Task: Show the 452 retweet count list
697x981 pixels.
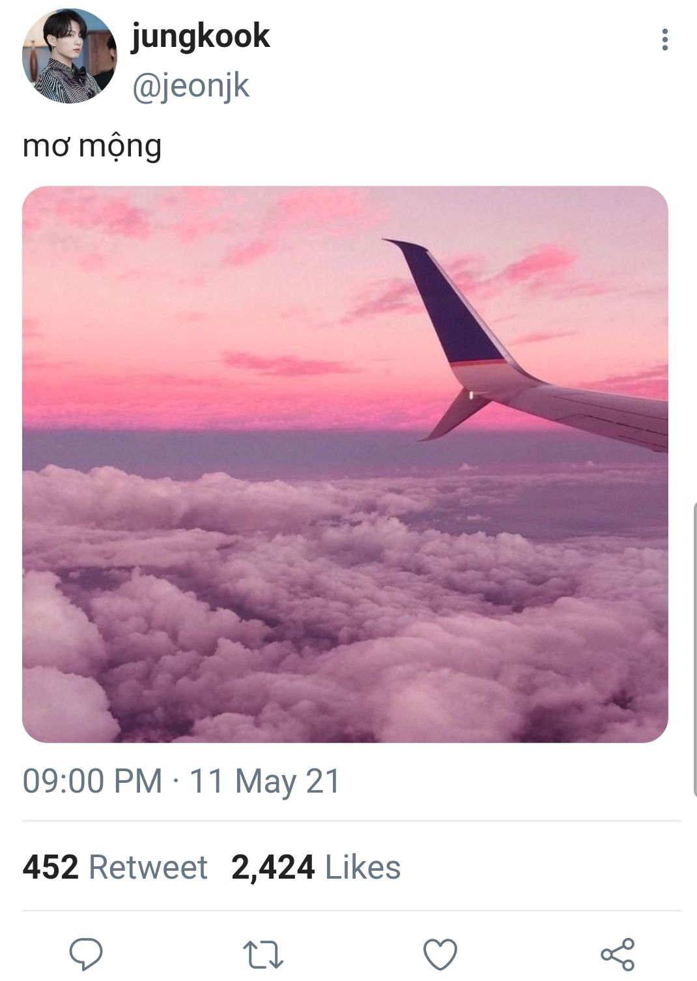Action: (x=50, y=868)
